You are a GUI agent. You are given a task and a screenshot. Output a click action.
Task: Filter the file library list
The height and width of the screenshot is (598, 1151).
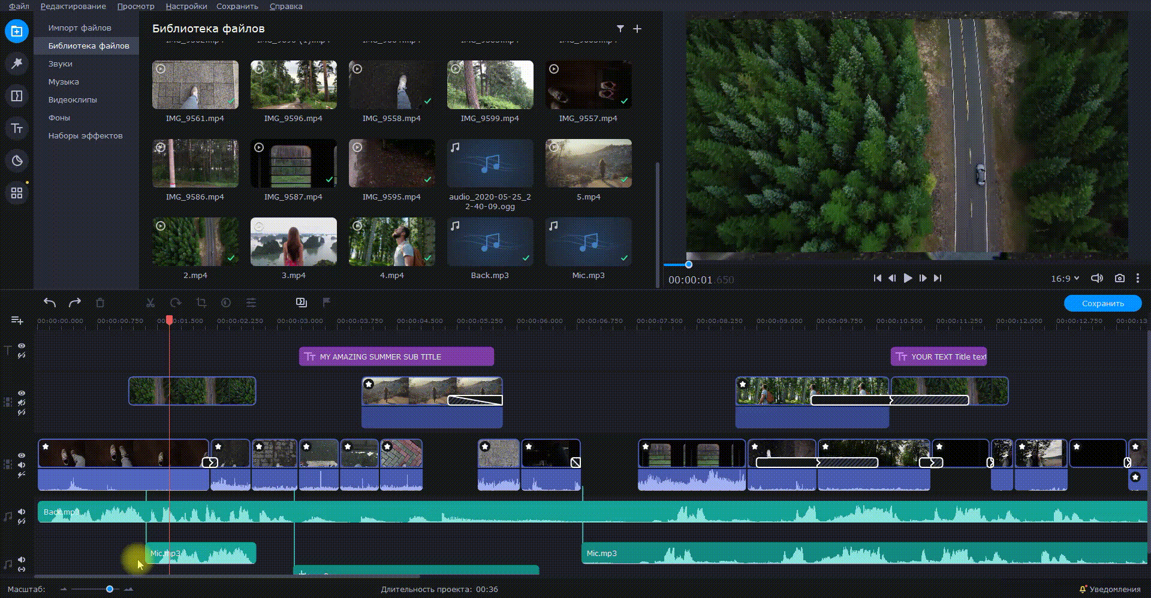(620, 29)
